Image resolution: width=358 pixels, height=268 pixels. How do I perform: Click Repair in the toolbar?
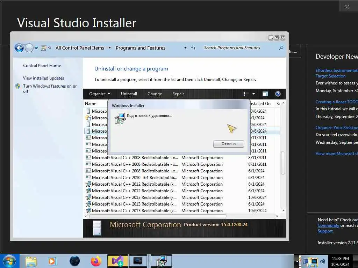click(178, 94)
